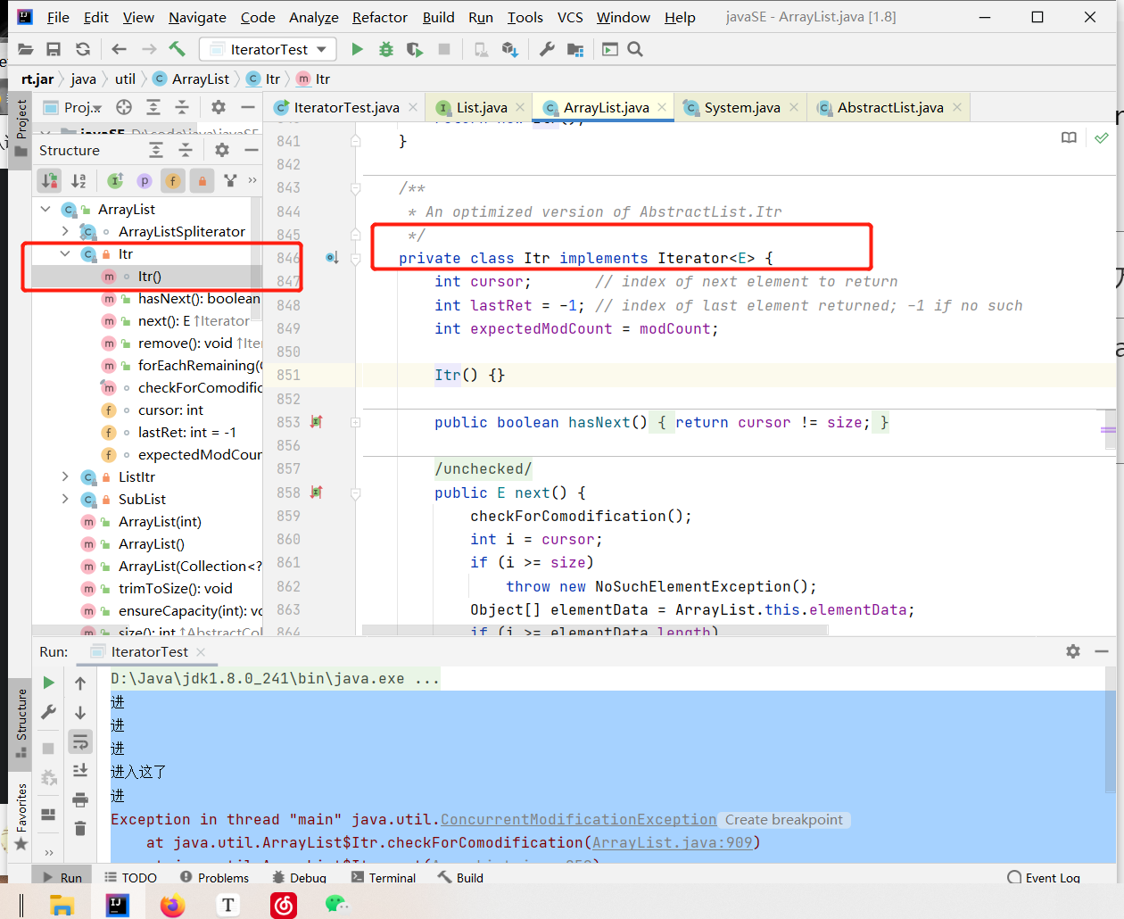1124x919 pixels.
Task: Toggle Sort Alphabetically in Structure panel
Action: point(79,181)
